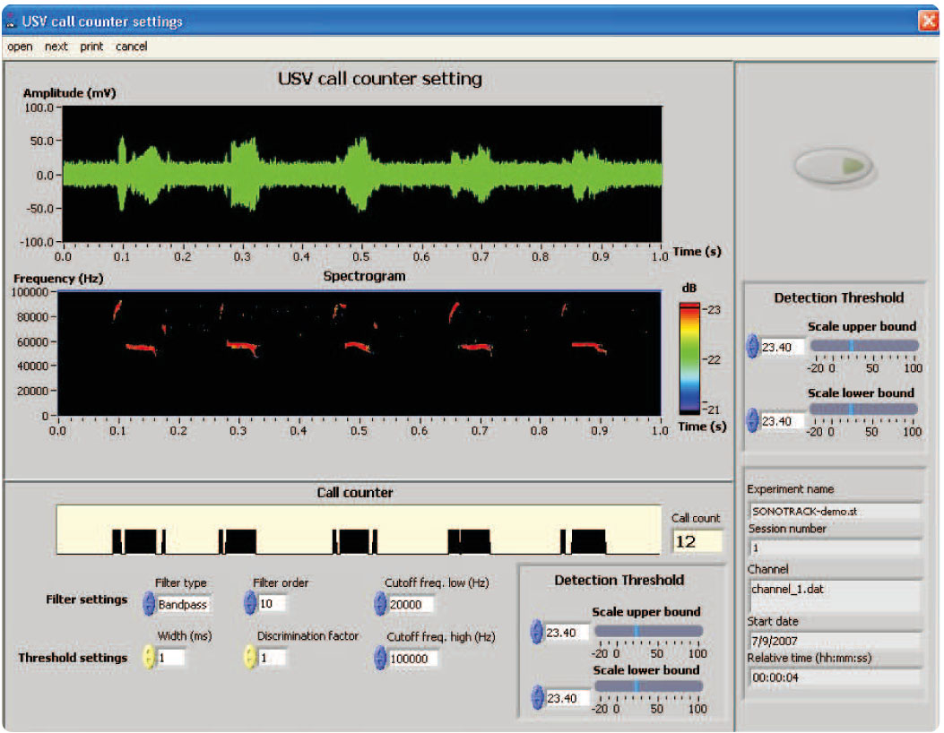
Task: Close the USV call counter settings window
Action: [x=928, y=22]
